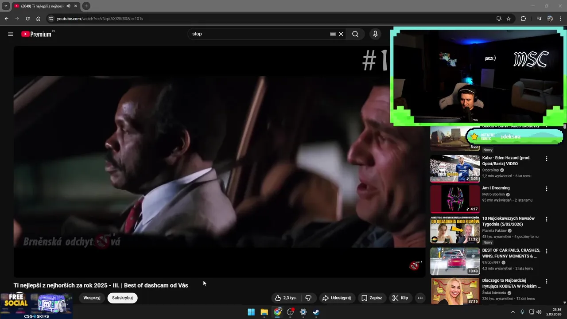The width and height of the screenshot is (567, 319).
Task: Click the Chrome address bar URL
Action: pos(100,19)
